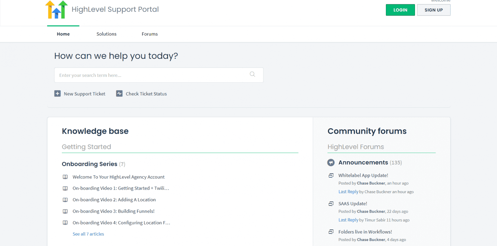This screenshot has height=246, width=497.
Task: Click book icon beside On-boarding Video 1
Action: 65,188
